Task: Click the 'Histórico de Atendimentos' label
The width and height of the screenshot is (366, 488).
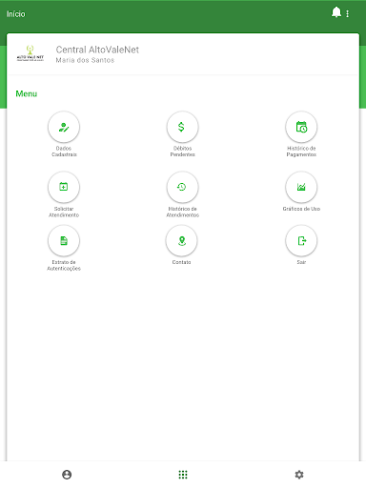Action: (183, 212)
